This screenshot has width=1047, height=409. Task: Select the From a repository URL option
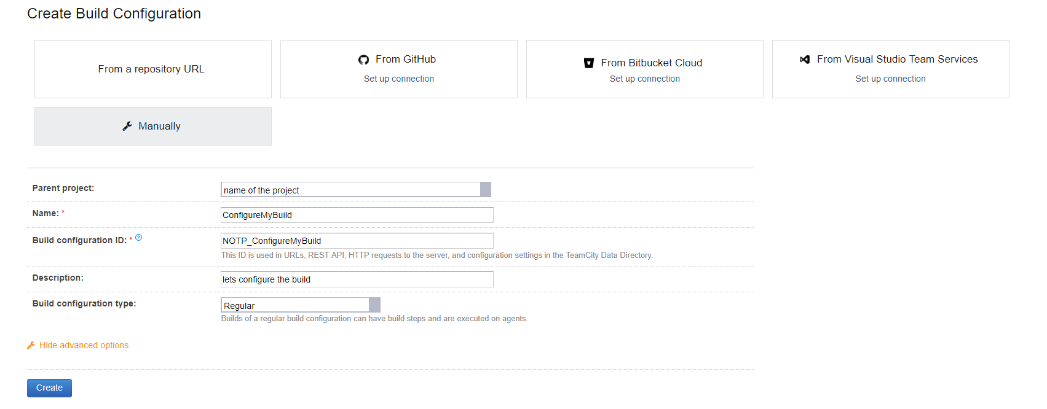[x=152, y=69]
